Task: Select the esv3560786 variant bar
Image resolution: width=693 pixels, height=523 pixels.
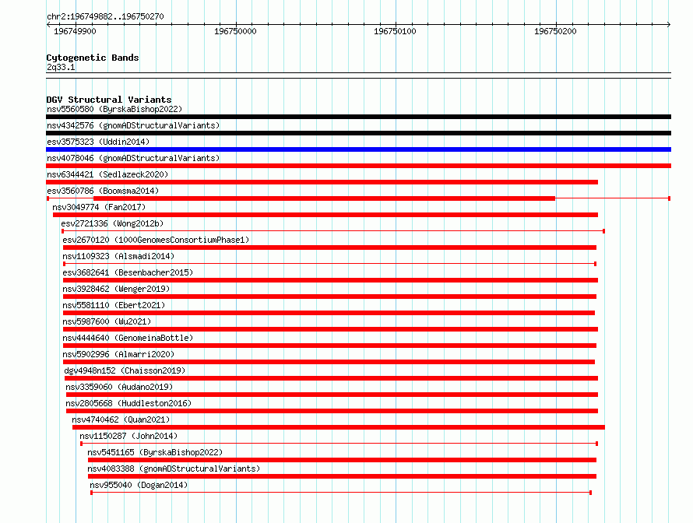Action: point(358,198)
